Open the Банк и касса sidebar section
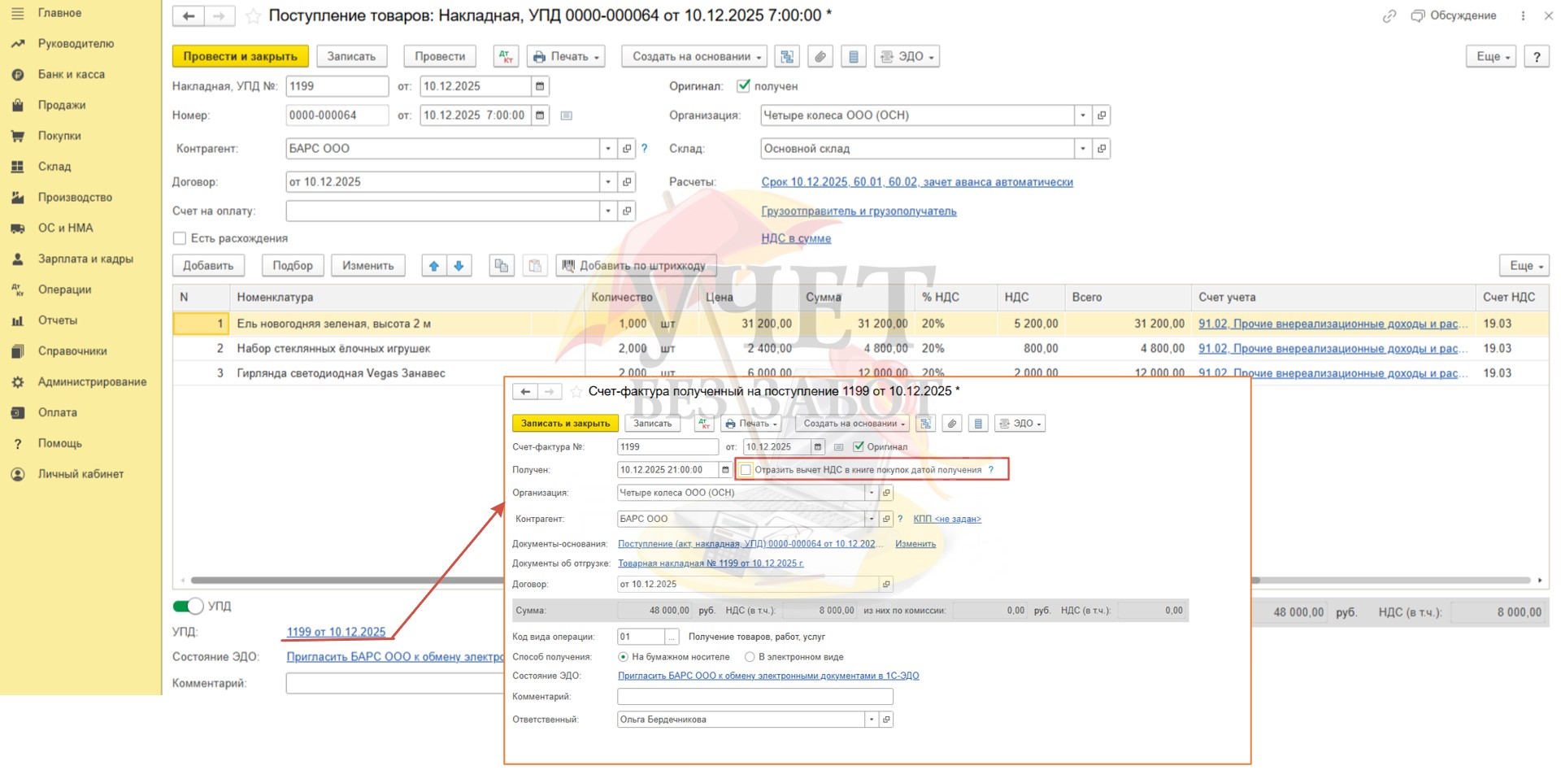The width and height of the screenshot is (1561, 770). [x=71, y=74]
